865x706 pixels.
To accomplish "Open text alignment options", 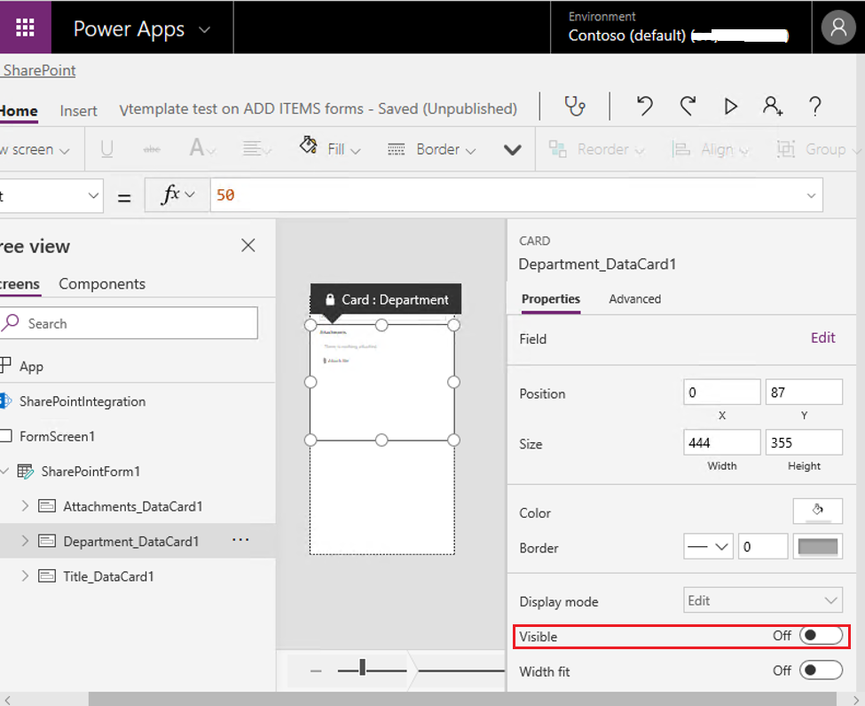I will coord(256,149).
